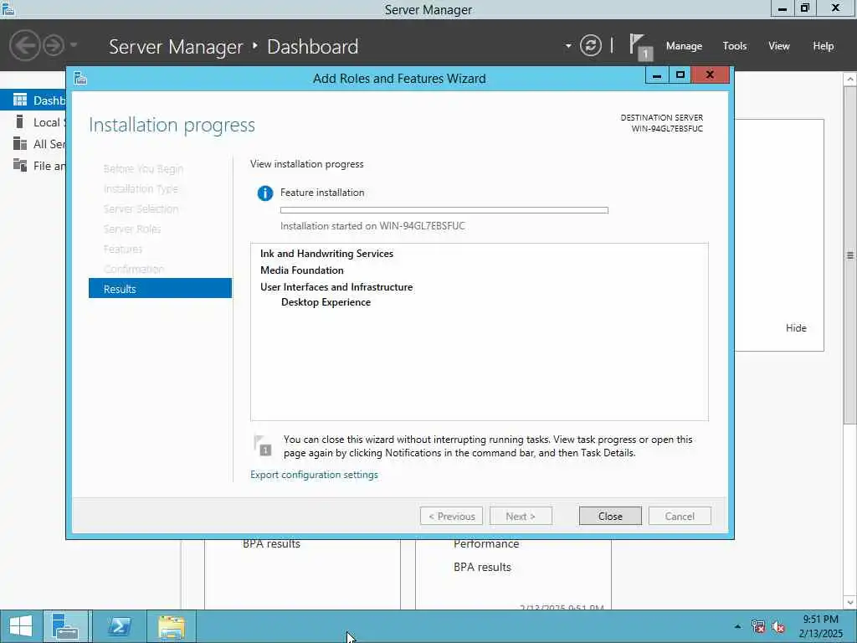Screen dimensions: 857x643
Task: Click the Server Manager title bar icon
Action: (x=8, y=8)
